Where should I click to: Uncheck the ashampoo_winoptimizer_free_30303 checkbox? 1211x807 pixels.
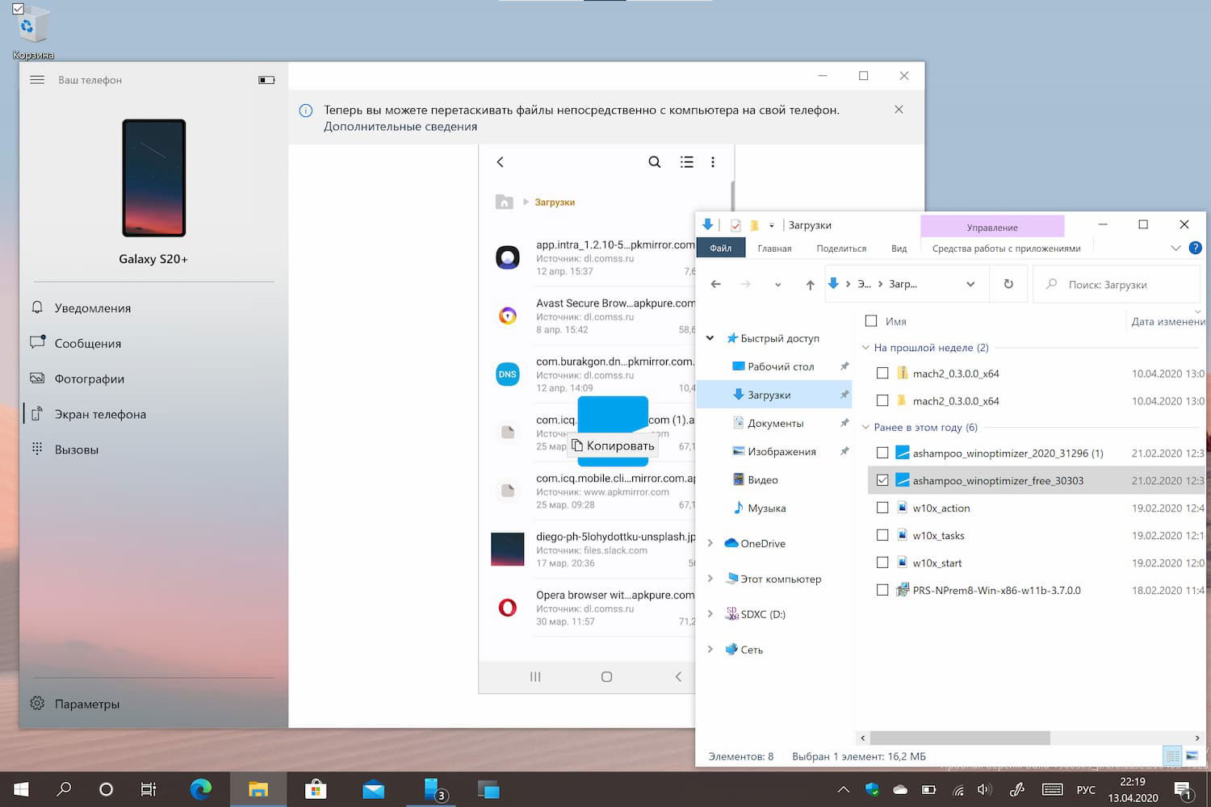(882, 481)
